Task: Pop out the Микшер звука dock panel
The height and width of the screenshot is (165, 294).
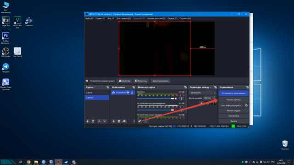Action: click(186, 87)
